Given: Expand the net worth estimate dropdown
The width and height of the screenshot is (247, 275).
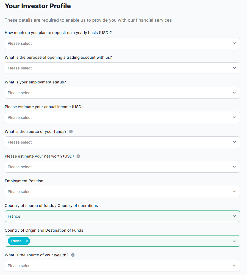Looking at the screenshot, I should point(122,167).
